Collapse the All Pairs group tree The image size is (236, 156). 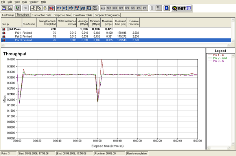(8, 29)
